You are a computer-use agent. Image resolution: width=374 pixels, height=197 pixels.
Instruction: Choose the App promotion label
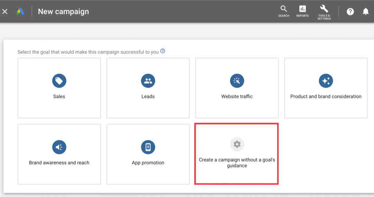pos(148,163)
